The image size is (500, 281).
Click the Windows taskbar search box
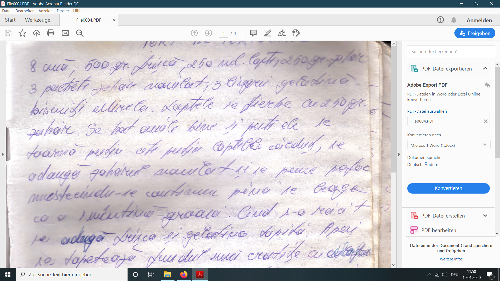(72, 274)
